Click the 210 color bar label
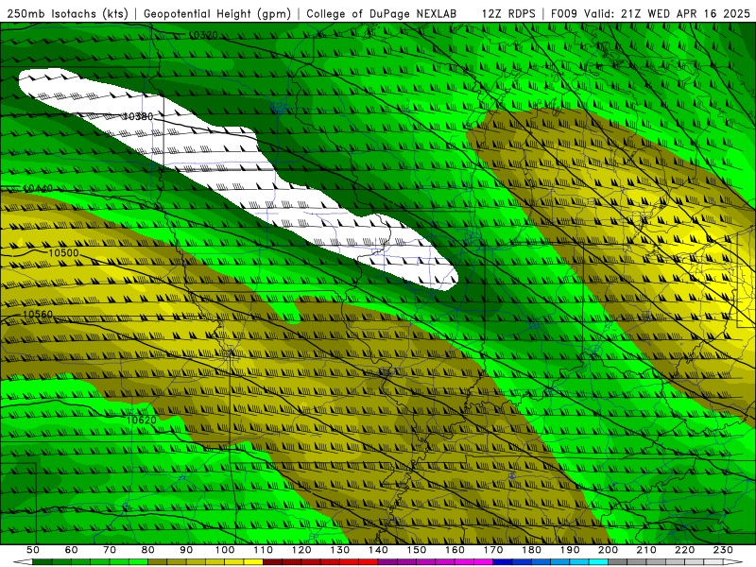The width and height of the screenshot is (756, 567). [x=646, y=550]
